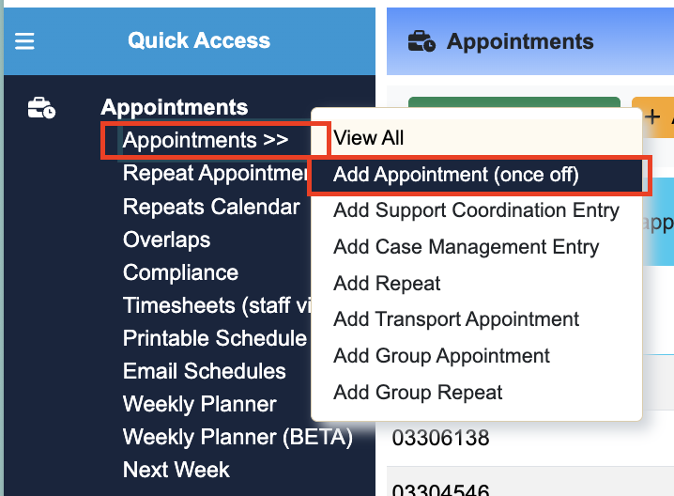Open Email Schedules in sidebar
This screenshot has height=496, width=674.
click(x=204, y=371)
